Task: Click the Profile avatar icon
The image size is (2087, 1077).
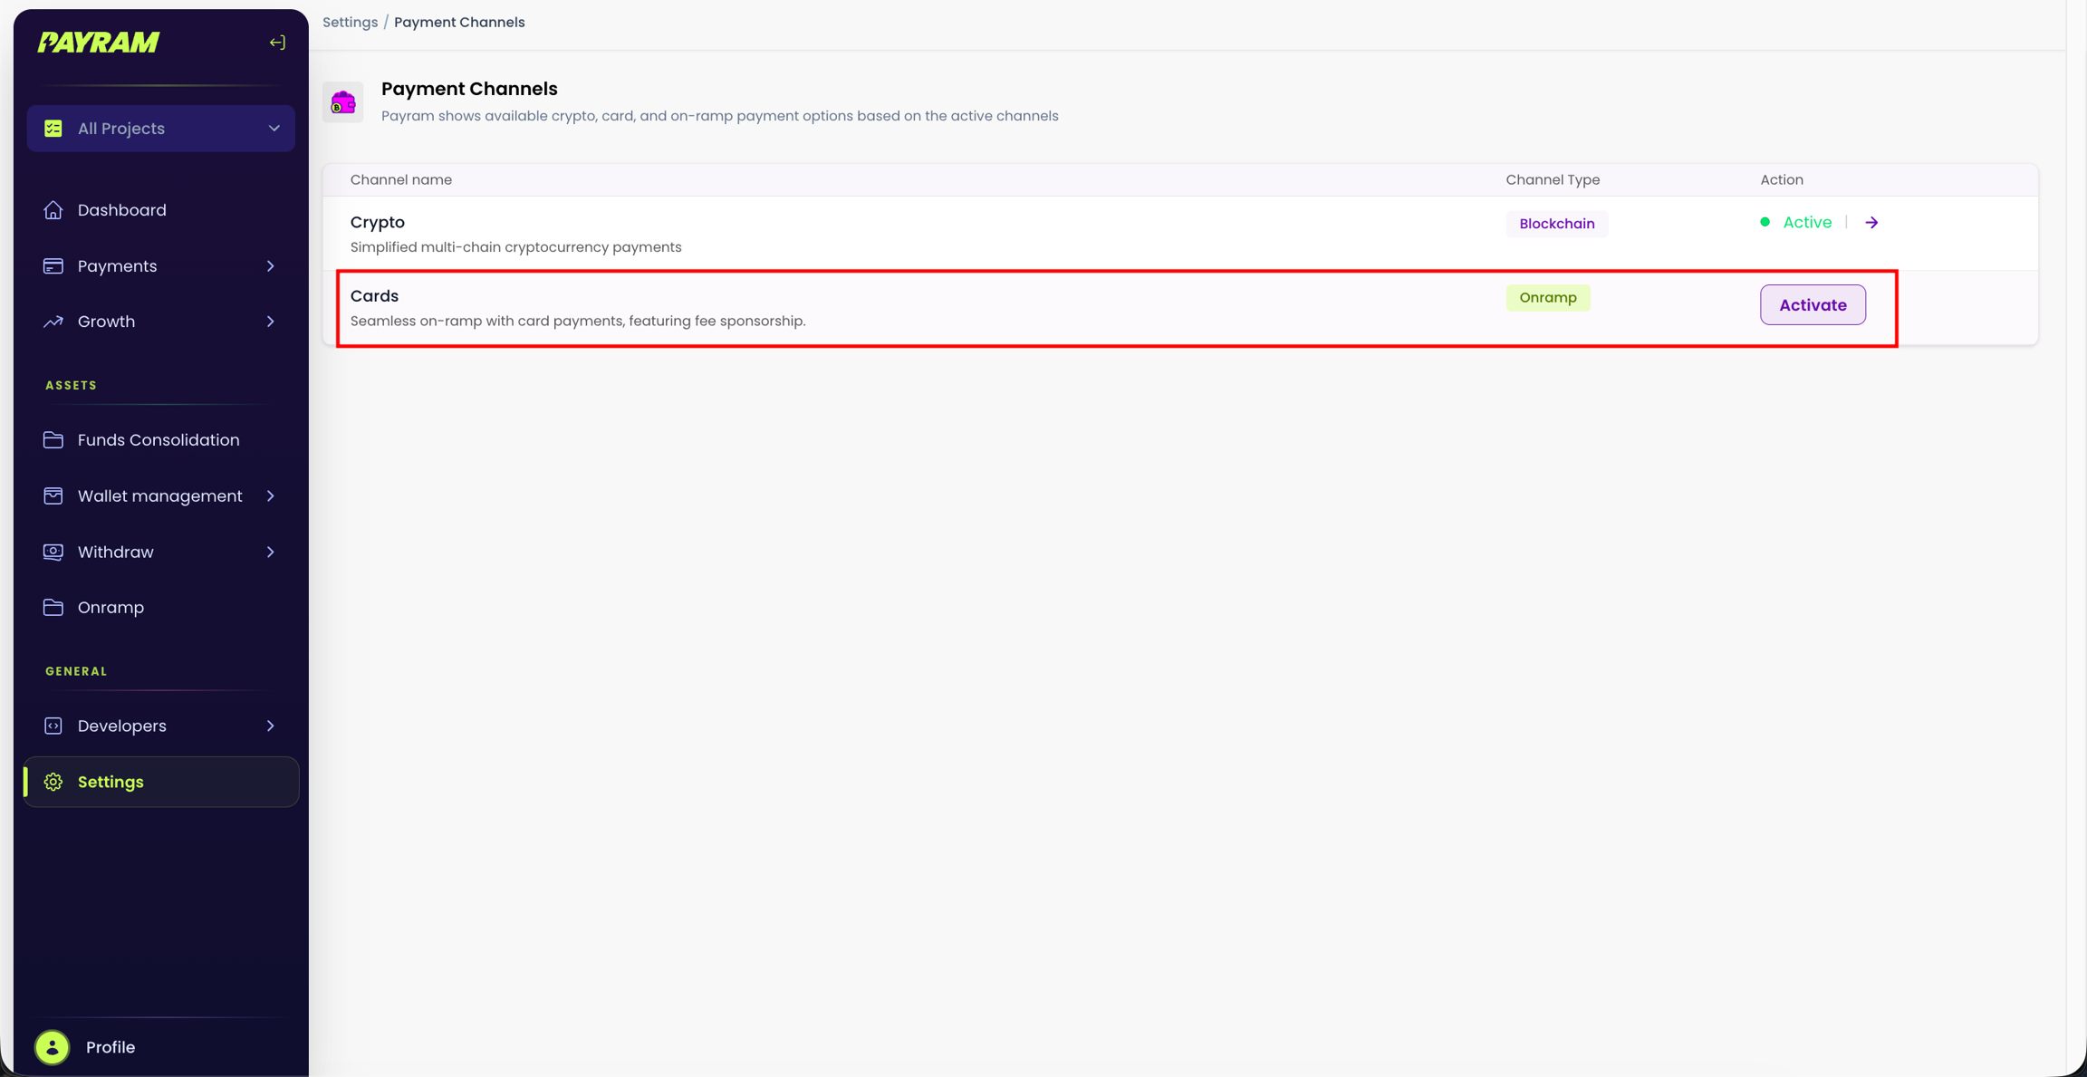Action: [x=53, y=1047]
